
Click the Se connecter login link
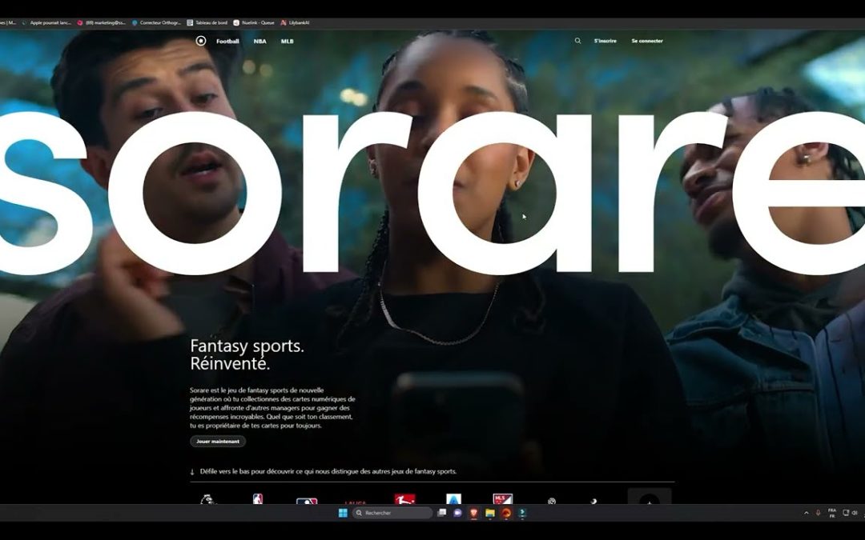point(647,41)
